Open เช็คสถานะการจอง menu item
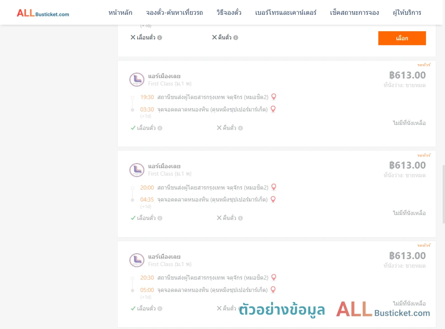This screenshot has width=445, height=329. point(354,12)
